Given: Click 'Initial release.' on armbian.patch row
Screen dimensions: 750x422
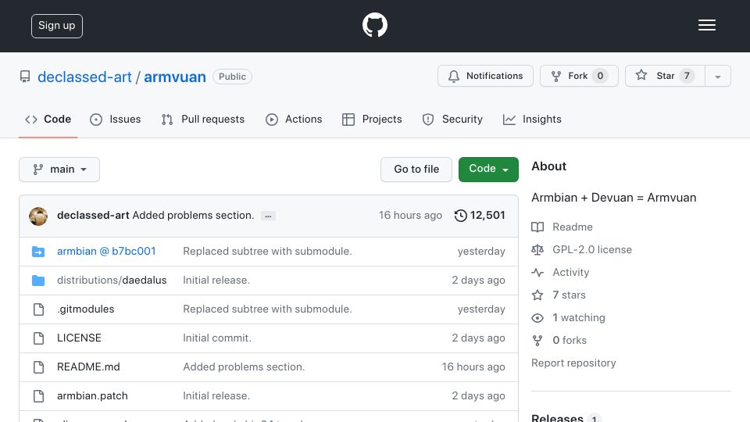Looking at the screenshot, I should tap(216, 396).
